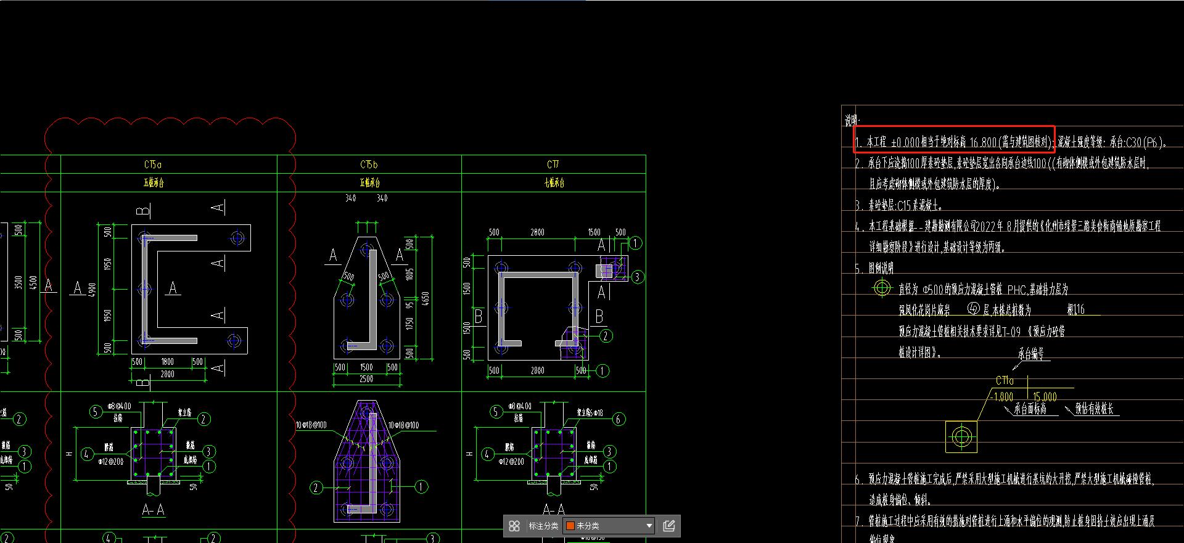Click the 五桩承台 label under CT5a
The width and height of the screenshot is (1184, 543).
(x=154, y=183)
